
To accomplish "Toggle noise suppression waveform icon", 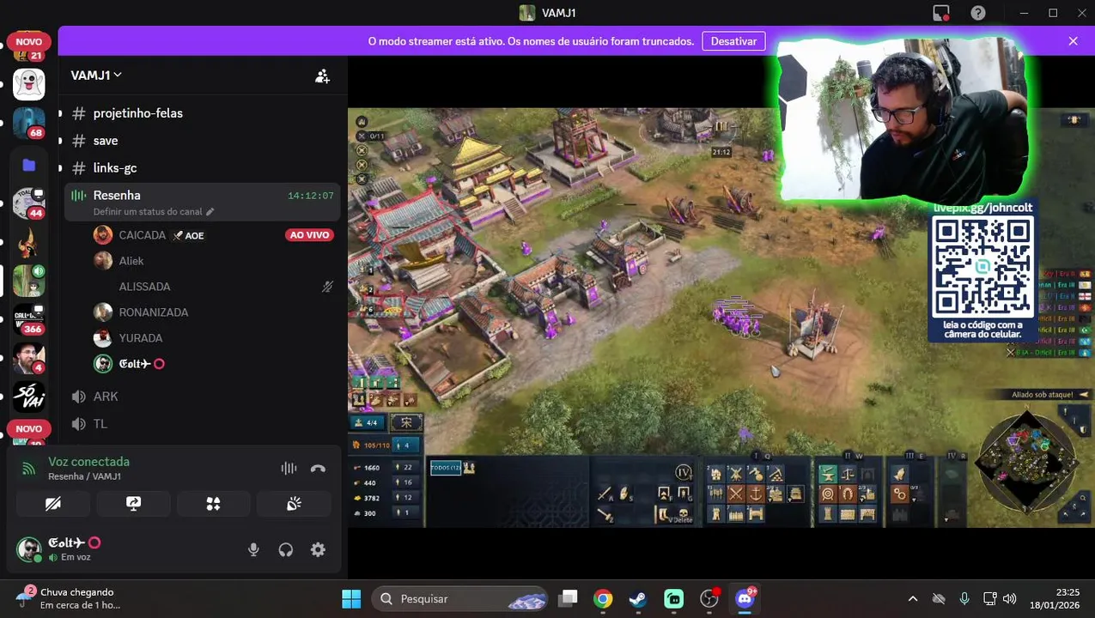I will [289, 469].
